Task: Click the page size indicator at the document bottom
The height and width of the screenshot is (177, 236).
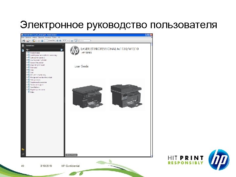Action: click(x=71, y=155)
